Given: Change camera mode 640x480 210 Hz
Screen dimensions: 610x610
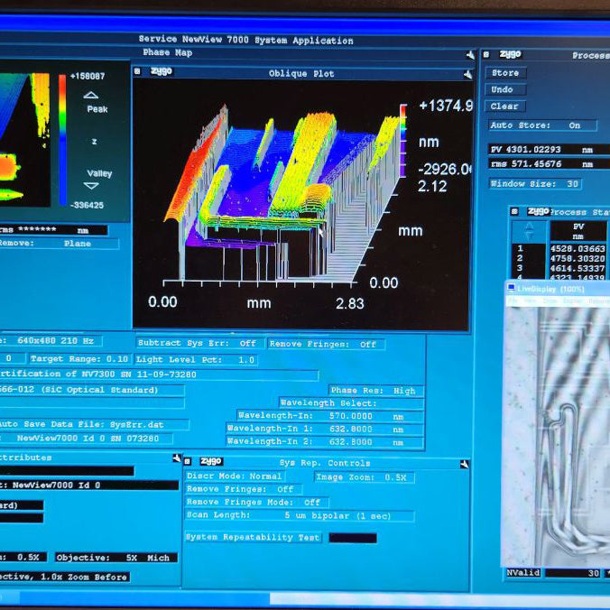Looking at the screenshot, I should [x=51, y=341].
